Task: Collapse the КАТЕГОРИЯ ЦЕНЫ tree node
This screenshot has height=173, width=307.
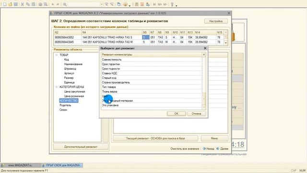Action: click(57, 87)
